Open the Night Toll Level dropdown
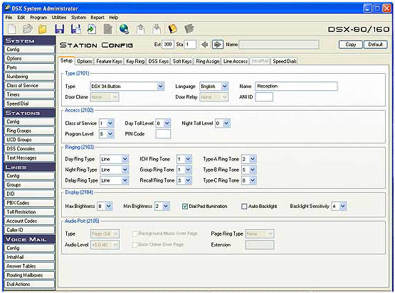This screenshot has width=395, height=293. tap(226, 123)
